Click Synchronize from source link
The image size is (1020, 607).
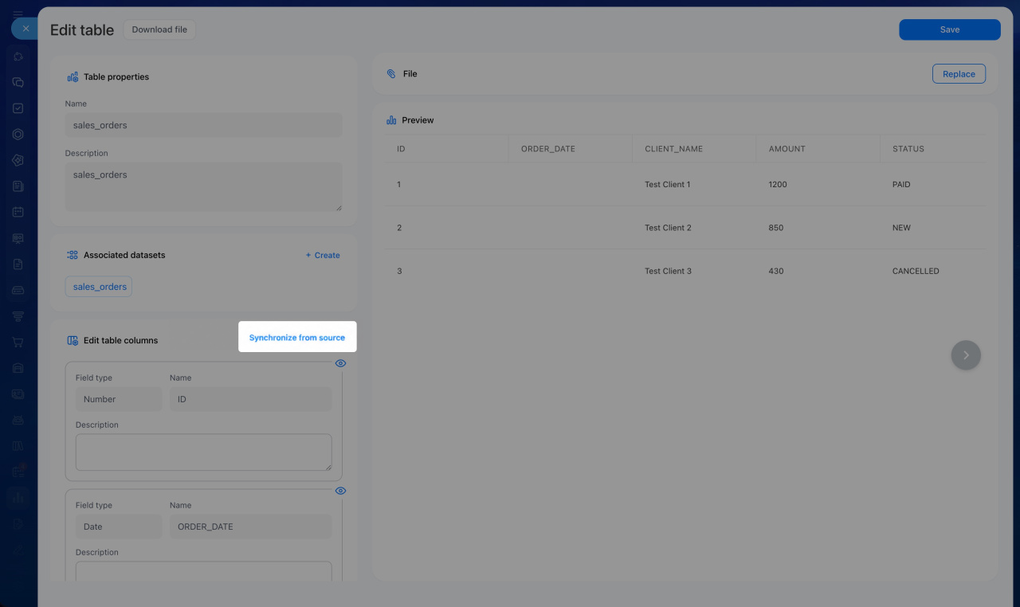point(297,338)
